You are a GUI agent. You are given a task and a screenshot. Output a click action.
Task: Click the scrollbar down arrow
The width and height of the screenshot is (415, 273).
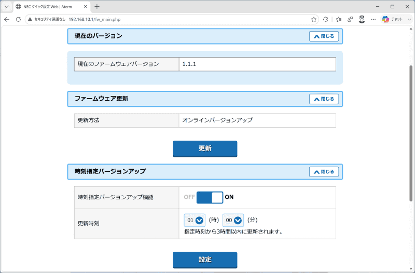411,269
